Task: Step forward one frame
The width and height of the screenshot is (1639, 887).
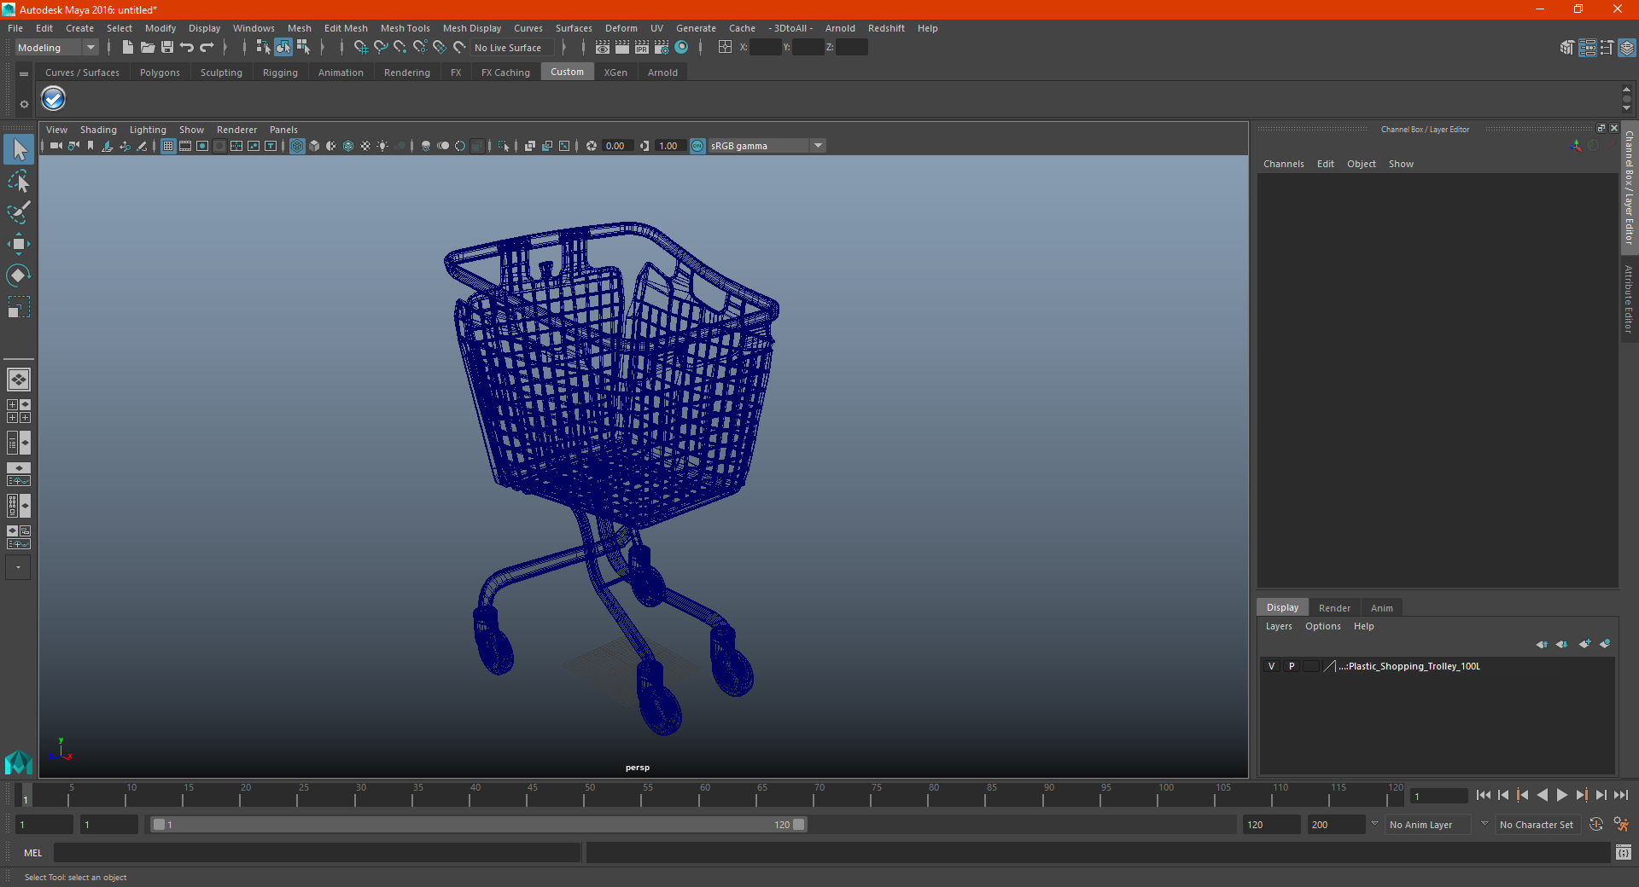Action: (x=1601, y=795)
